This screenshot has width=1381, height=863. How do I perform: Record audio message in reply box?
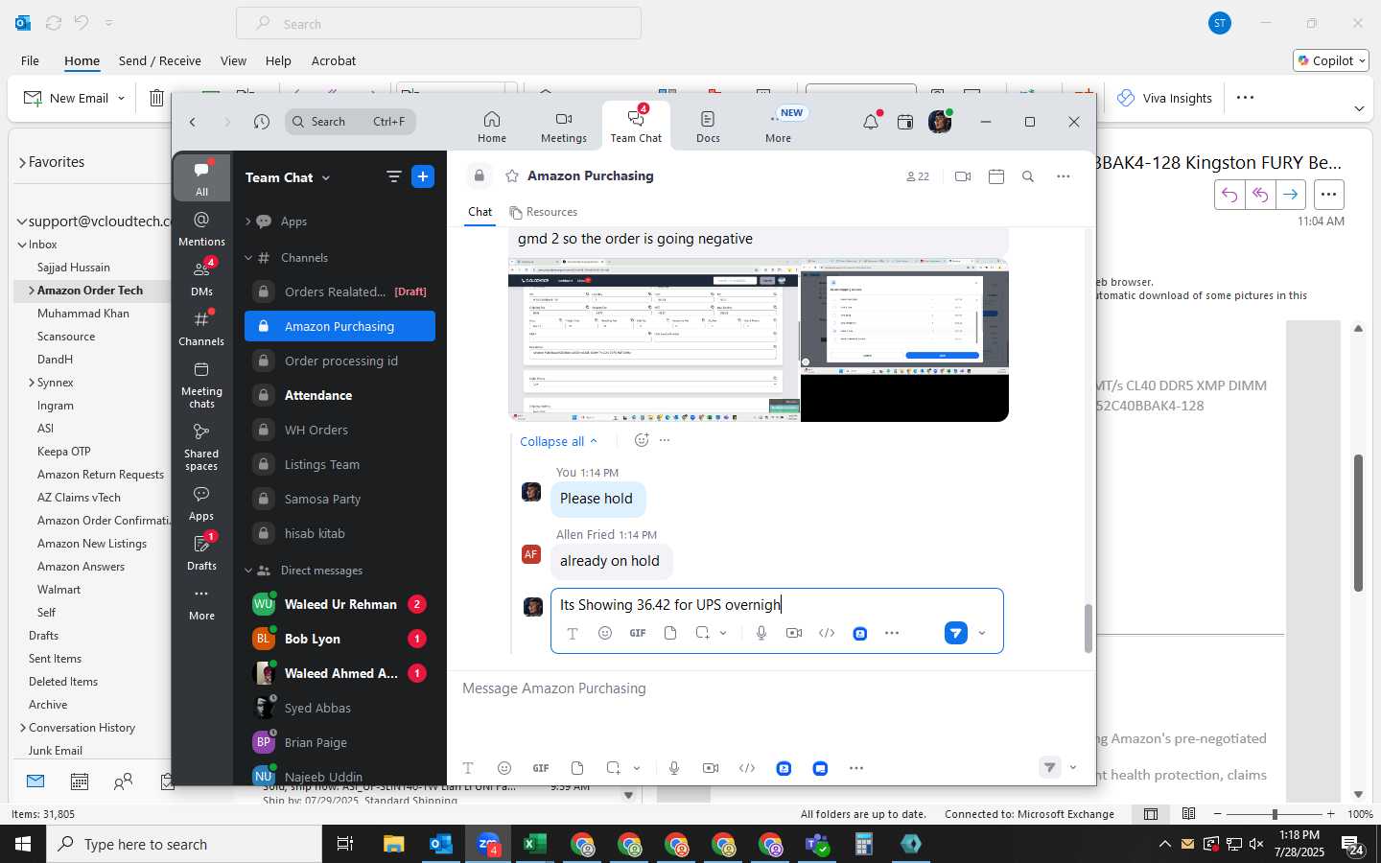pos(761,633)
